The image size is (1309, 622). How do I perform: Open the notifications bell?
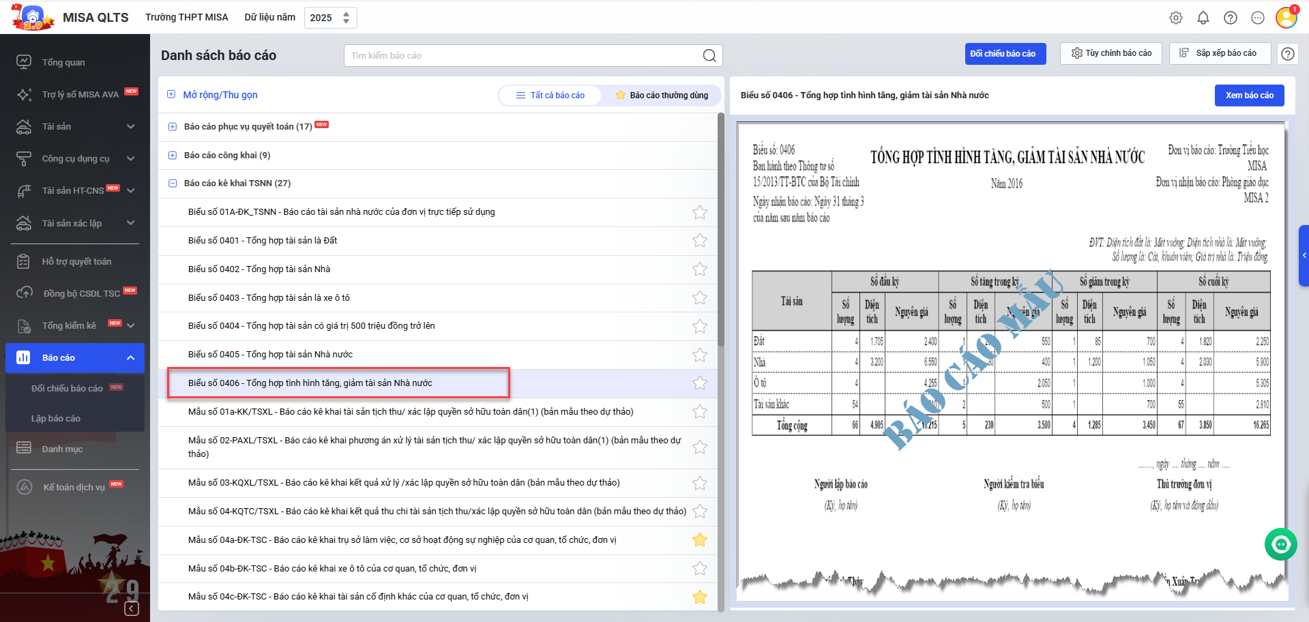(1203, 18)
